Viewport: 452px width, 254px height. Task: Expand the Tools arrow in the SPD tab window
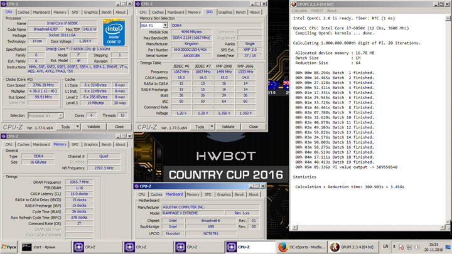(212, 127)
